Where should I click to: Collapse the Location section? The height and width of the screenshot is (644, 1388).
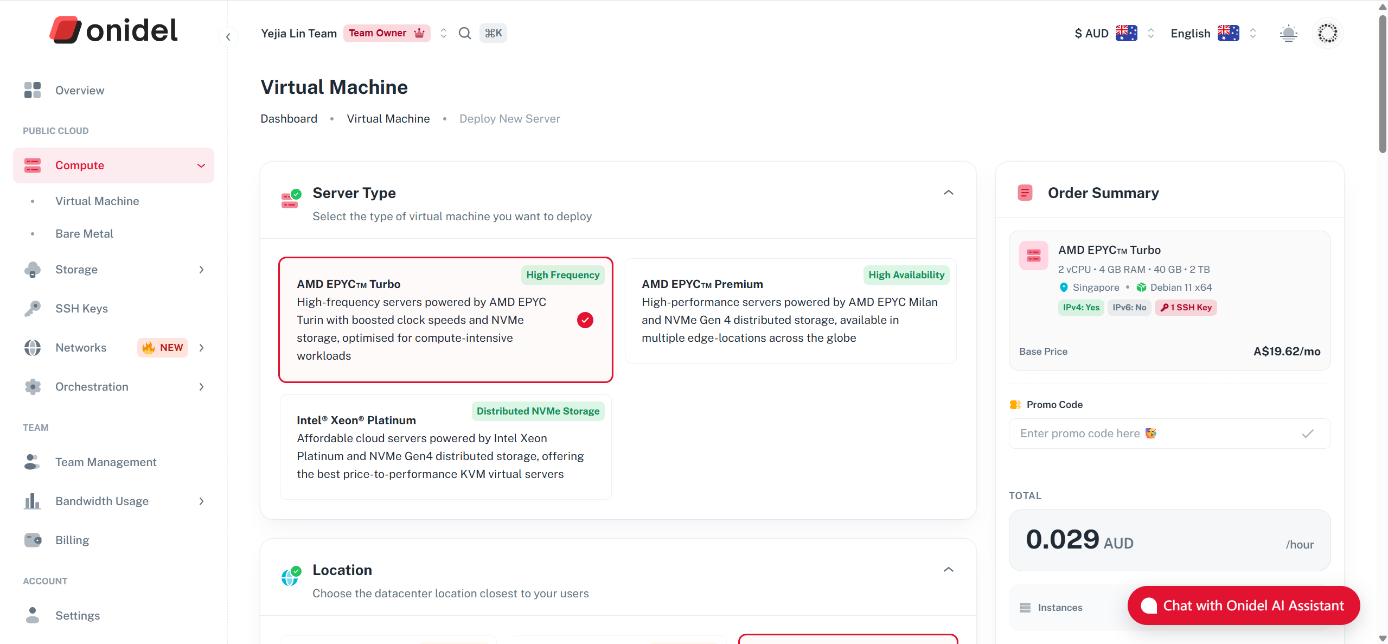(x=949, y=570)
